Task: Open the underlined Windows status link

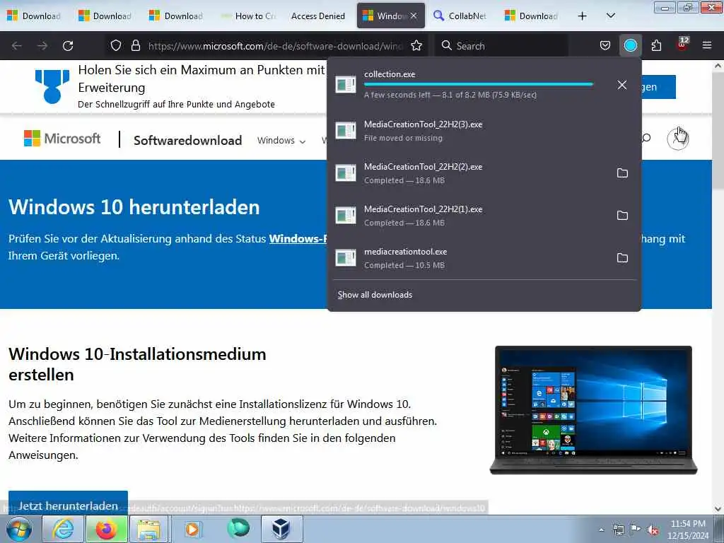Action: click(x=298, y=239)
